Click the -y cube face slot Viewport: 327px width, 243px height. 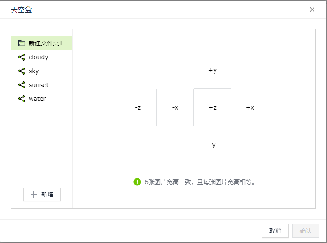point(212,145)
